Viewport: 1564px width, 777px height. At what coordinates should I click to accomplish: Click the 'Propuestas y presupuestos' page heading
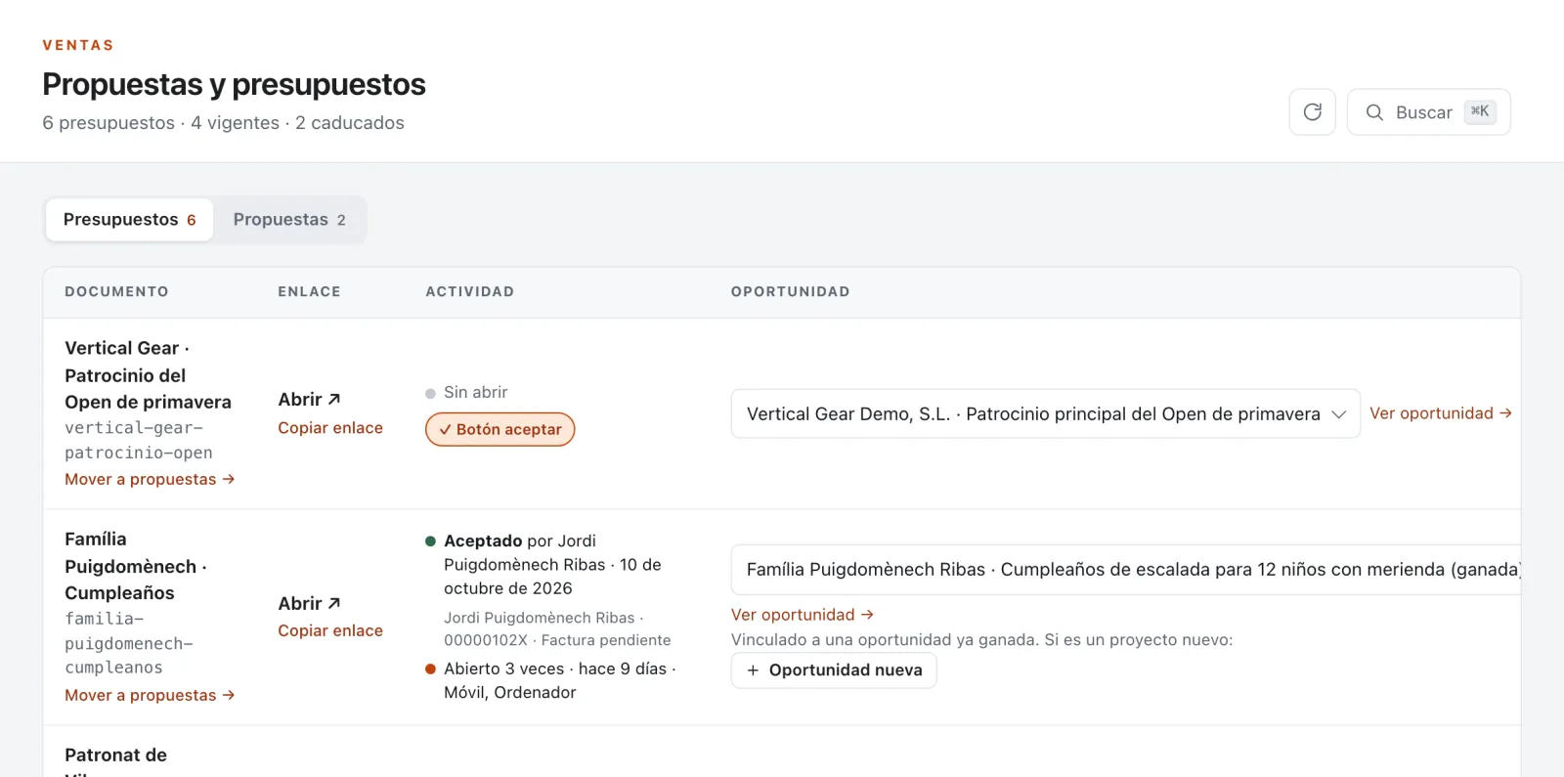click(234, 85)
